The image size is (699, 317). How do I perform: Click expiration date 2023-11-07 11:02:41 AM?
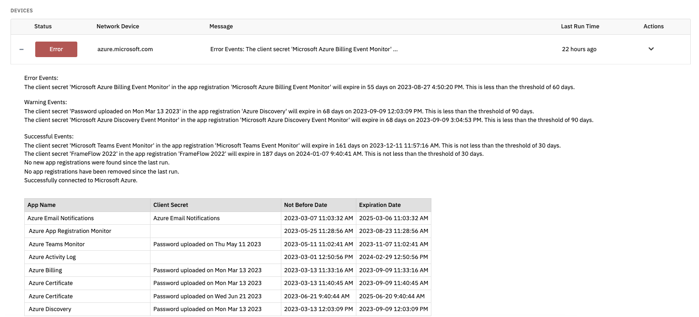click(x=393, y=244)
